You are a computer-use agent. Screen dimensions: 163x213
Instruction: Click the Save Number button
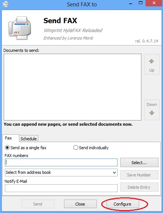(x=139, y=175)
